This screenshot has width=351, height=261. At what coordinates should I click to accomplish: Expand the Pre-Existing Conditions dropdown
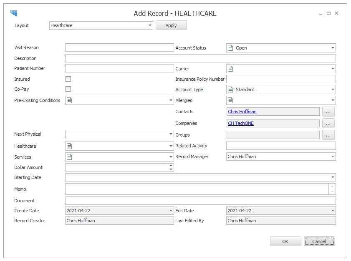[171, 100]
